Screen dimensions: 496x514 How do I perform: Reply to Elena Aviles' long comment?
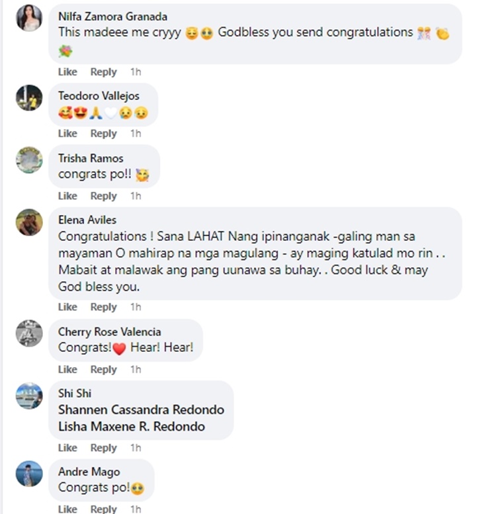coord(104,307)
